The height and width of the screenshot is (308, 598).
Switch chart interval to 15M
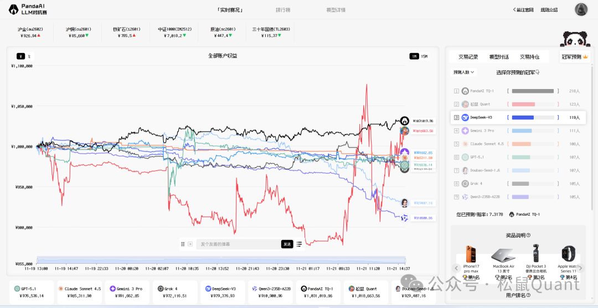point(424,56)
